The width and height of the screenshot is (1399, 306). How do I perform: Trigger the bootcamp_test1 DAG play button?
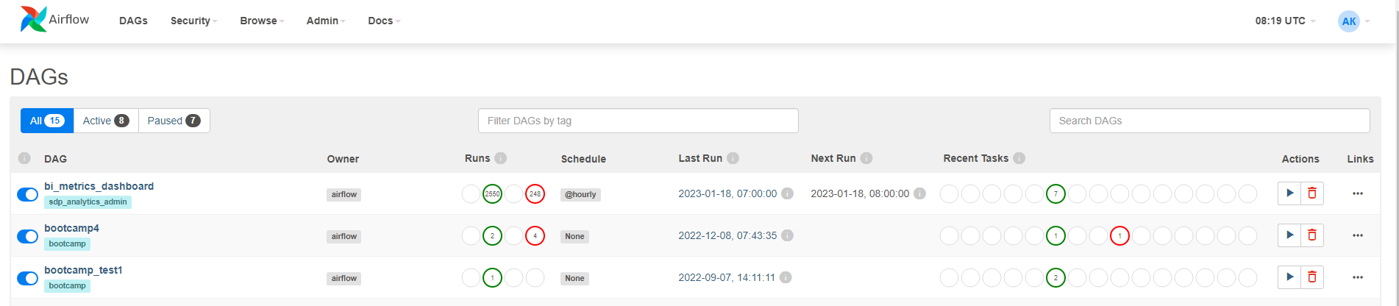1289,277
